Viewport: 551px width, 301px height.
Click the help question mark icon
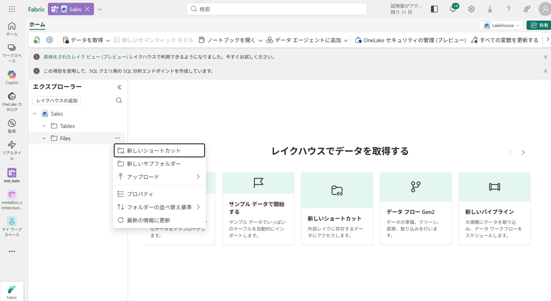click(508, 9)
